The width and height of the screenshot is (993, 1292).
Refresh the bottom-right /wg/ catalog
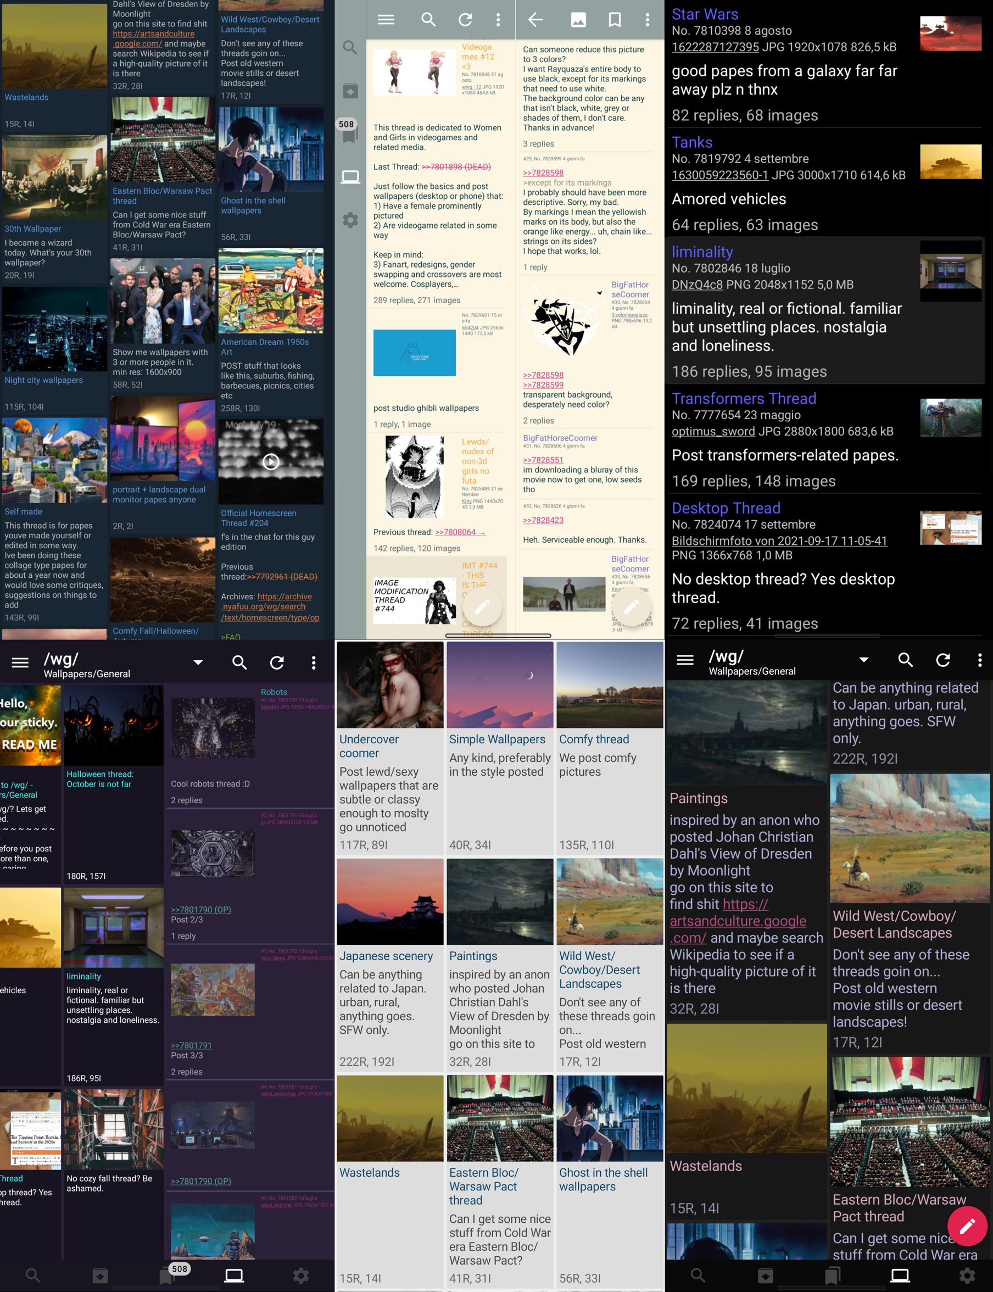click(943, 660)
